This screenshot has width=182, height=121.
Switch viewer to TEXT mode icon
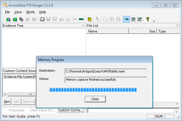pyautogui.click(x=133, y=19)
